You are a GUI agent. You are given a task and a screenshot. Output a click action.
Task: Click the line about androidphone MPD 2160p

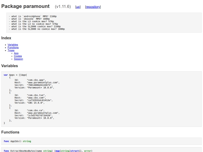click(x=33, y=17)
